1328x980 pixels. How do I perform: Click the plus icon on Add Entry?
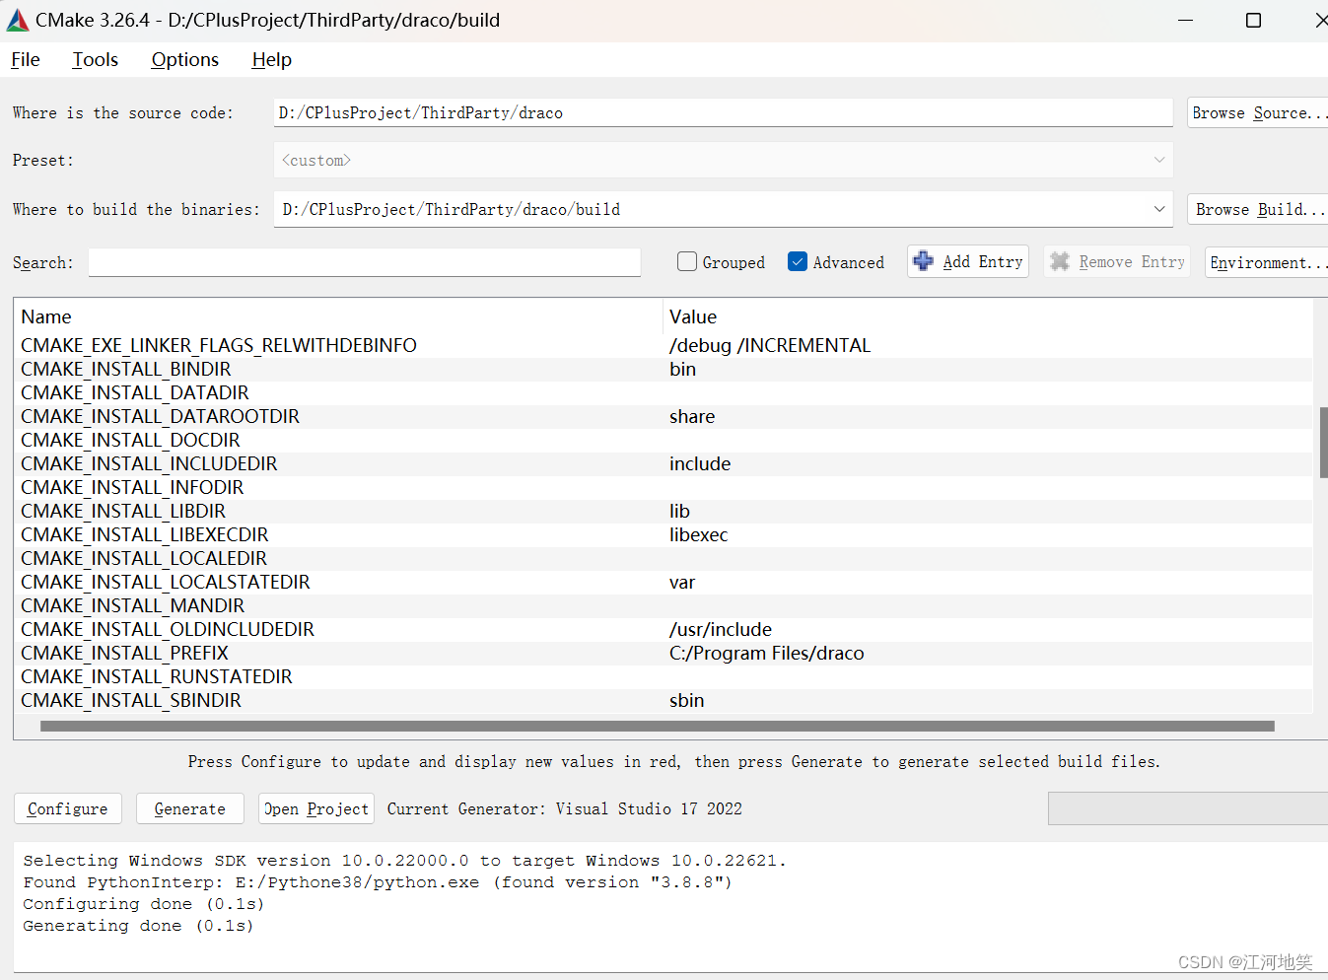(x=923, y=261)
